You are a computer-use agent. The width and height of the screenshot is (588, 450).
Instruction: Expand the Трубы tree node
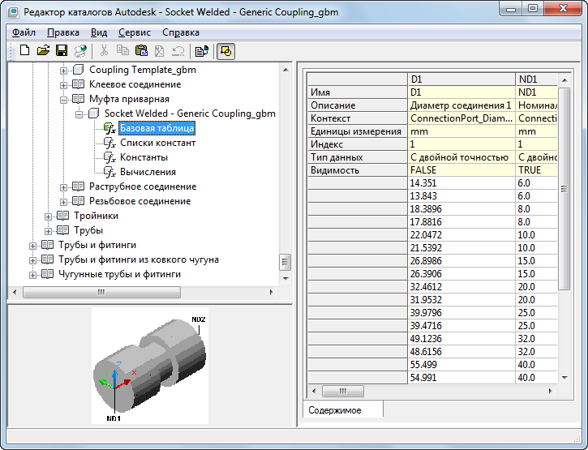(x=49, y=231)
